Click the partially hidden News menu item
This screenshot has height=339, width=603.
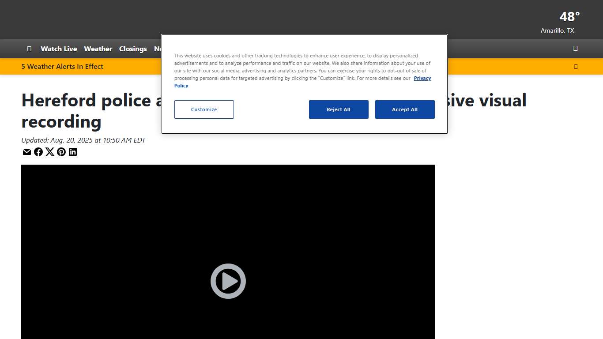click(158, 49)
